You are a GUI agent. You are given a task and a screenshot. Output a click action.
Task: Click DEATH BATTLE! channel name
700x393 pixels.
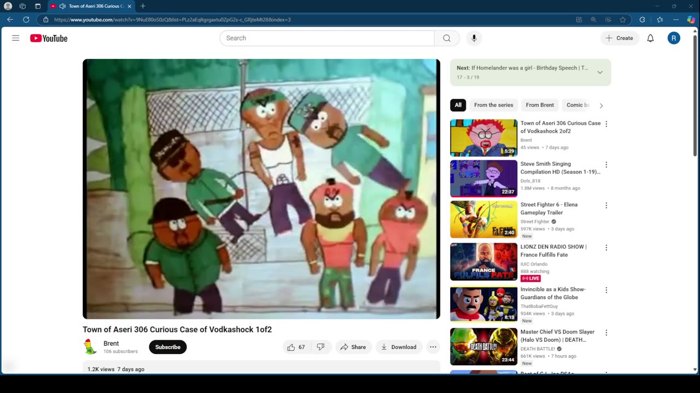[x=538, y=349]
